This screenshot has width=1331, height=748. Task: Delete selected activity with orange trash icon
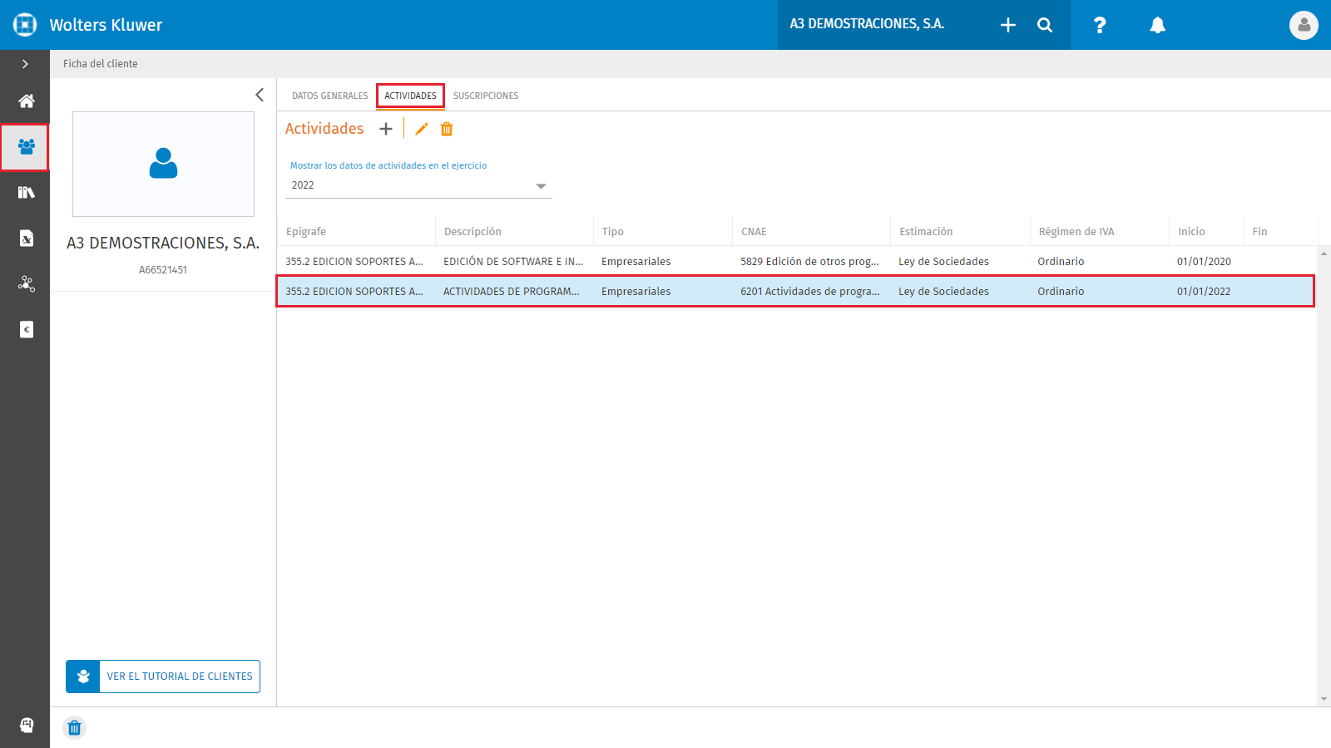pyautogui.click(x=447, y=129)
